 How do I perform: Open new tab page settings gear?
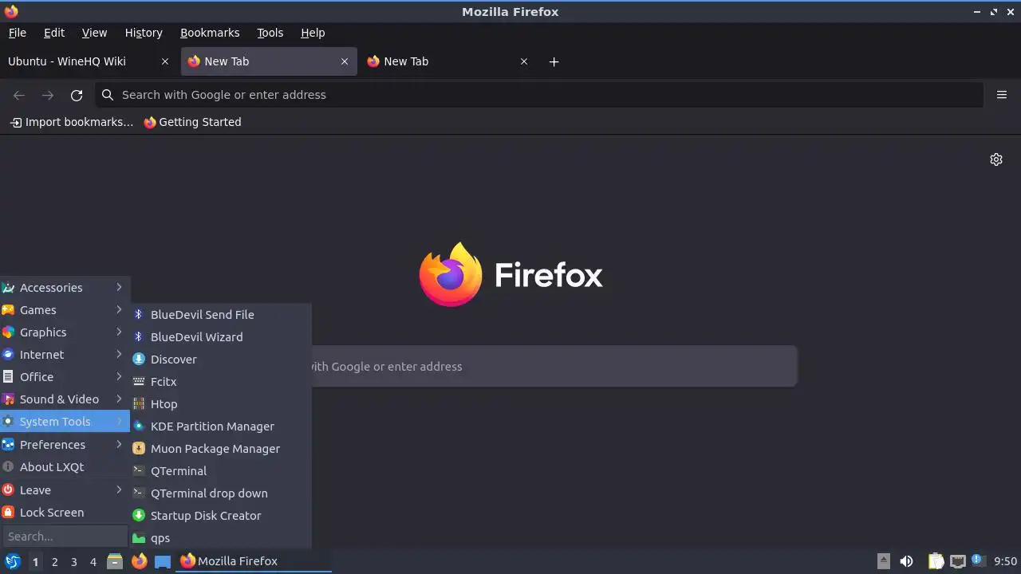pos(996,159)
